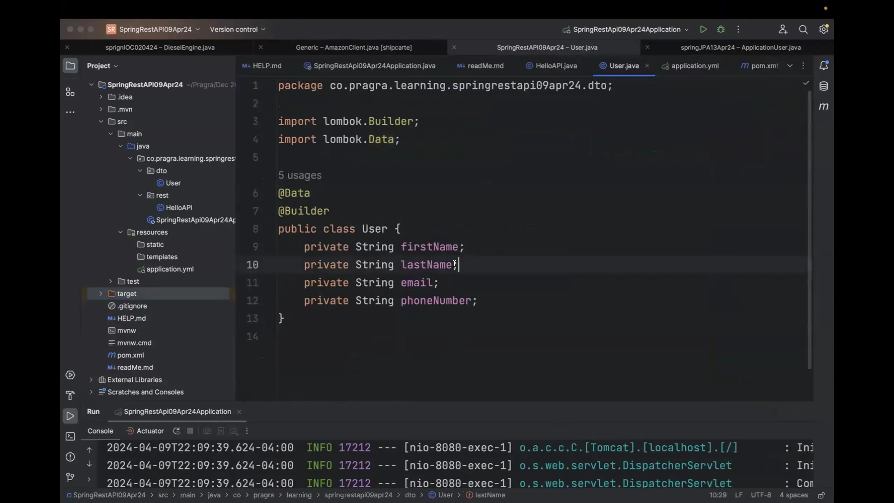Rerun the application from console toolbar

click(x=176, y=431)
